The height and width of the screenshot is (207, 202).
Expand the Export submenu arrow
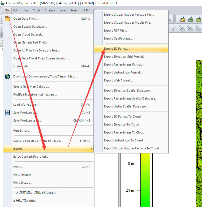[x=91, y=149]
